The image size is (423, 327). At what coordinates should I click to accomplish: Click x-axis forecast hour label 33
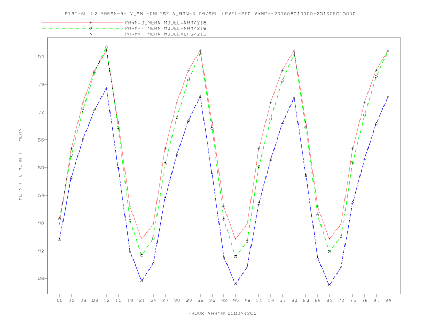click(x=189, y=300)
